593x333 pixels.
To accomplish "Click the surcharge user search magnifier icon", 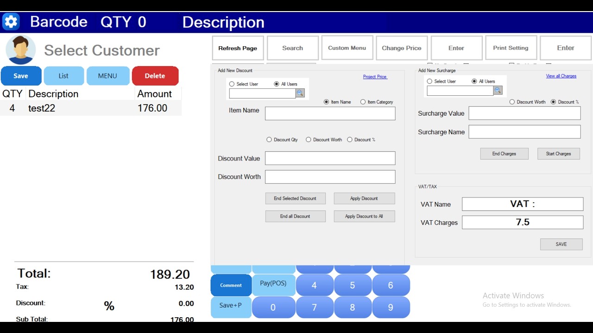I will (498, 90).
